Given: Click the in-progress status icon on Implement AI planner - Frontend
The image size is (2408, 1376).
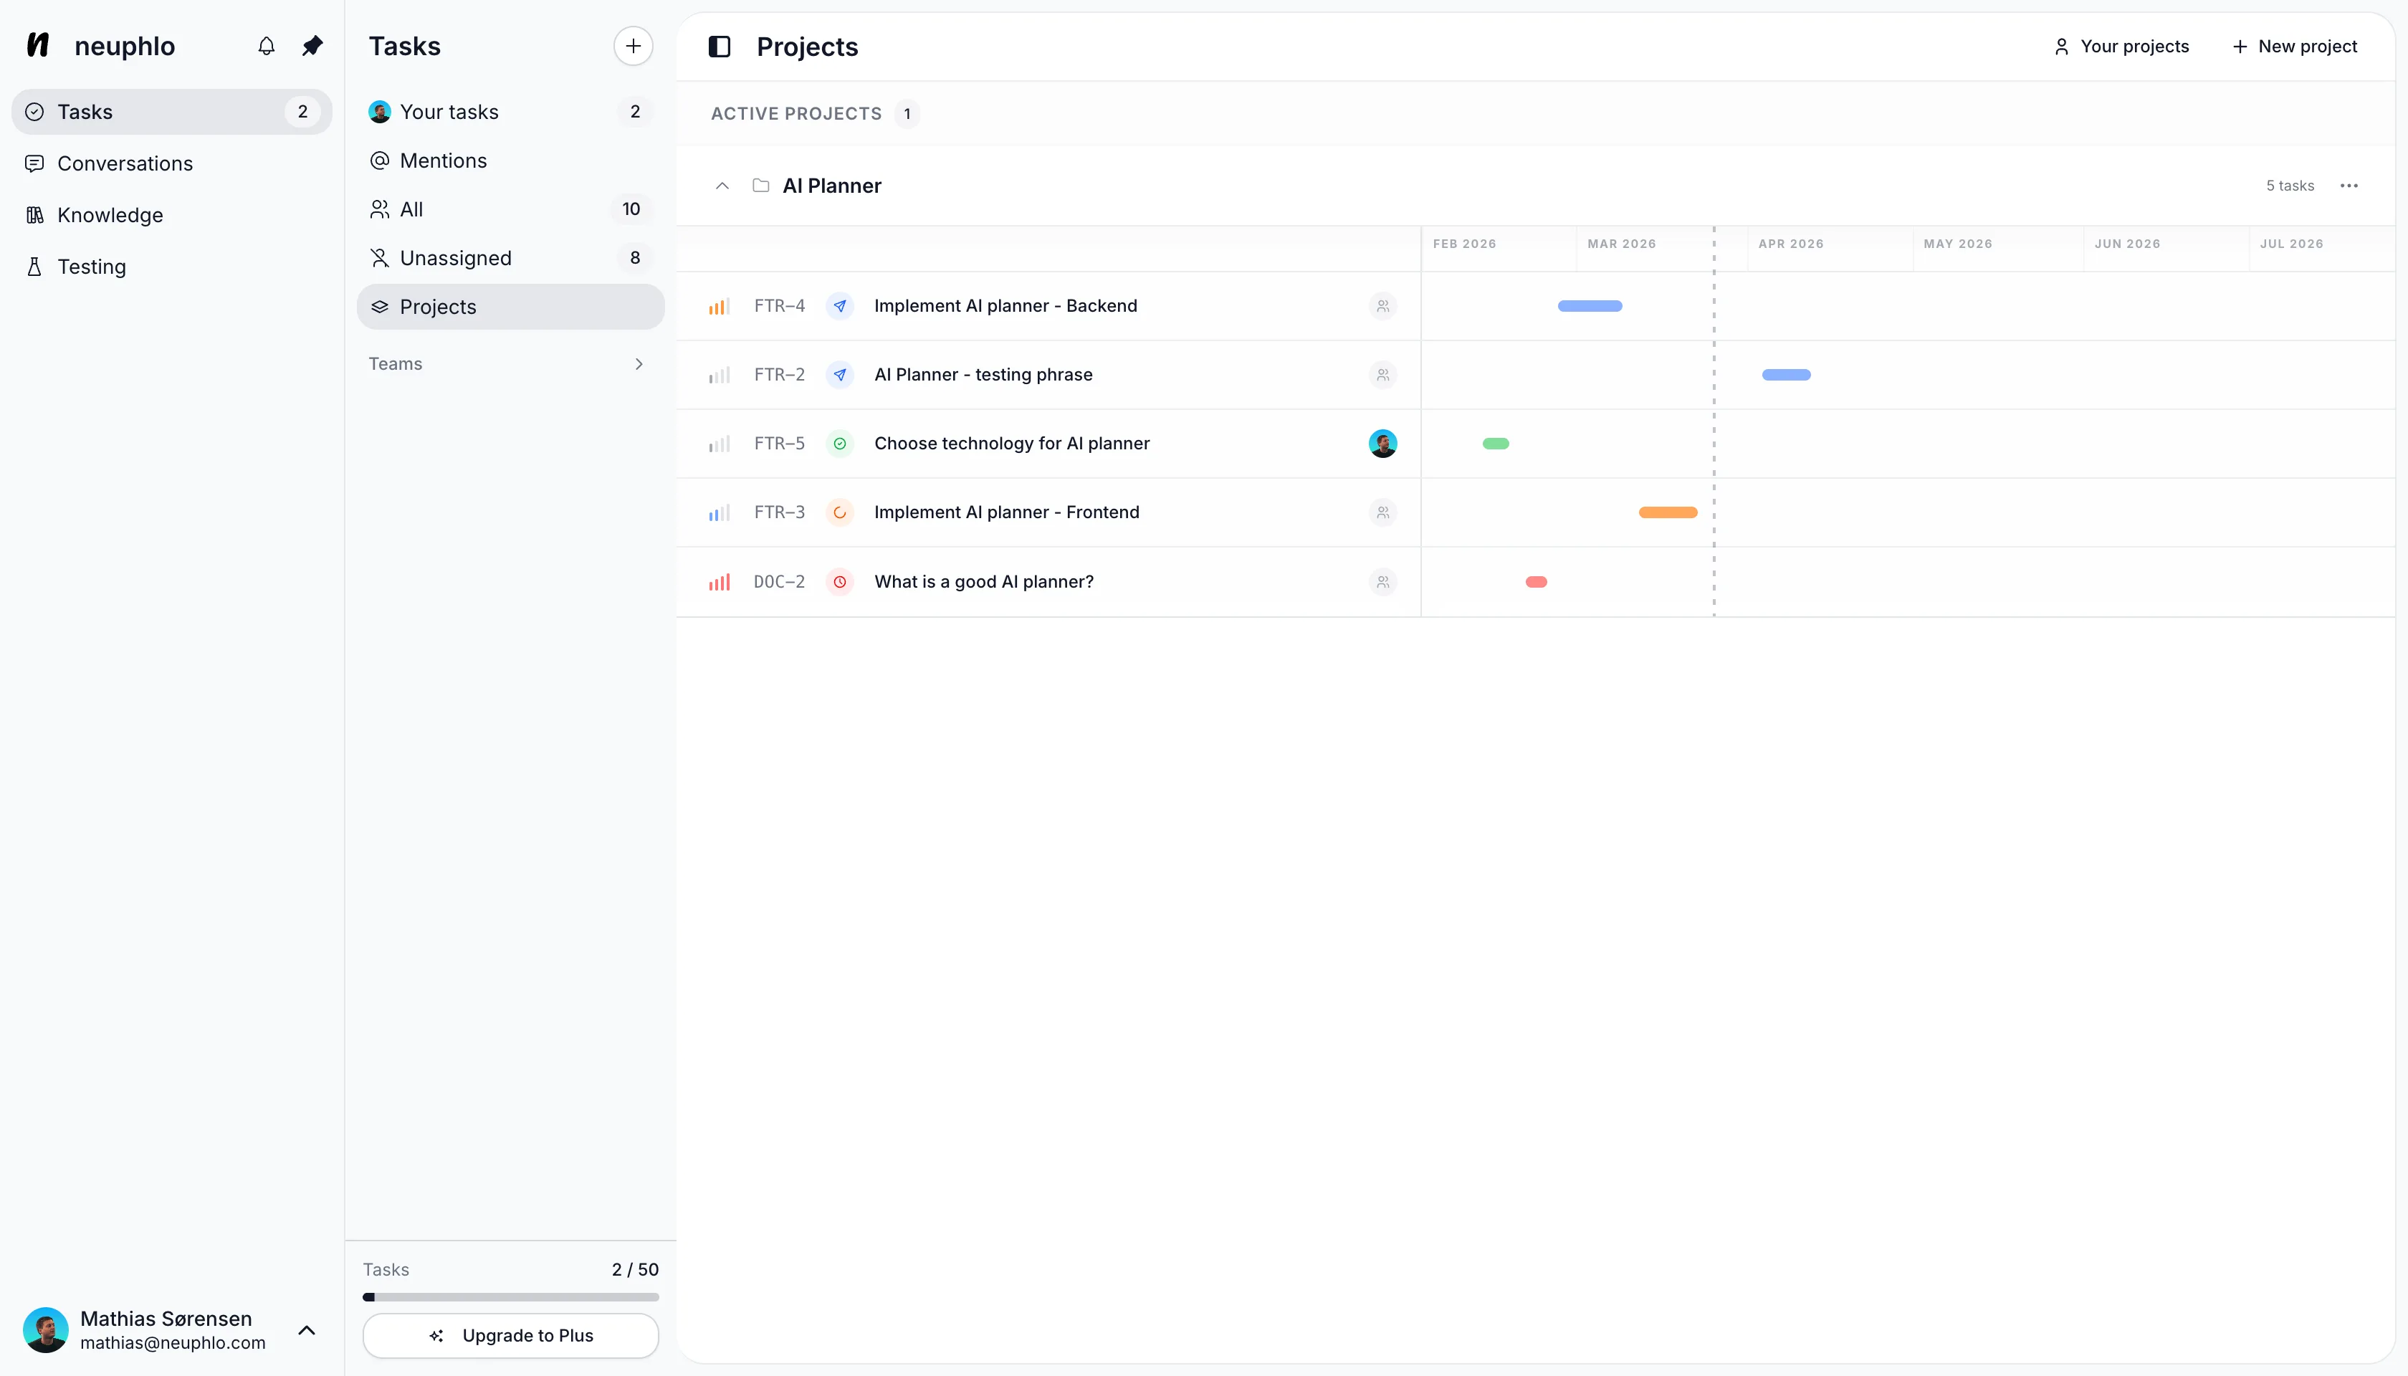Looking at the screenshot, I should coord(839,512).
